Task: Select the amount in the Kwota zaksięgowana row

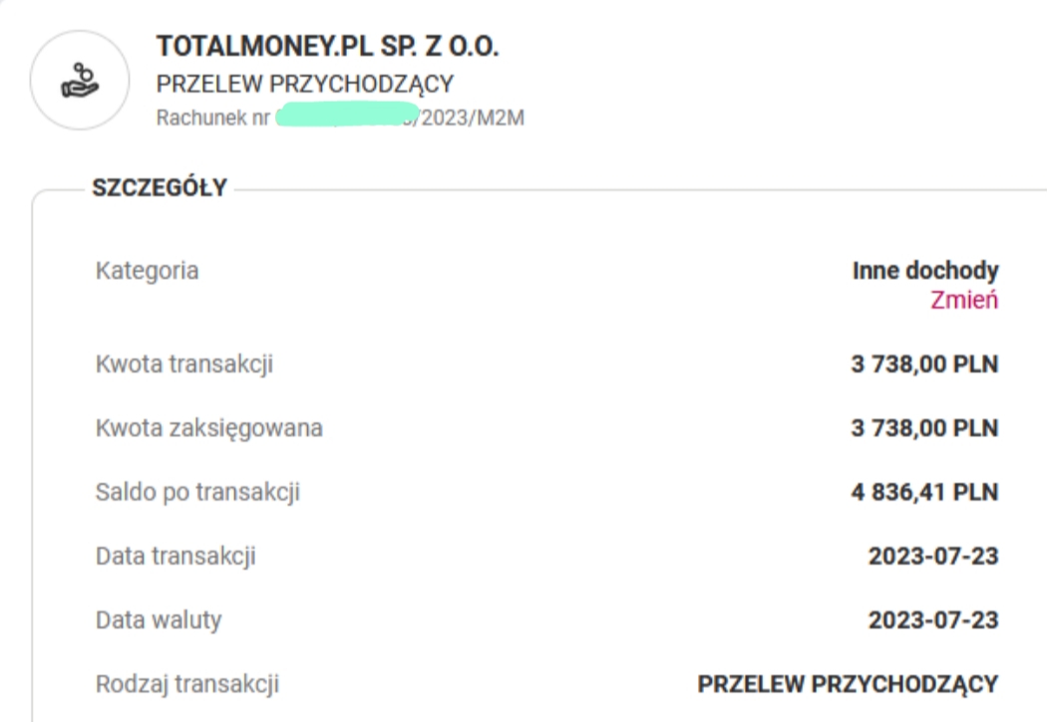Action: (923, 429)
